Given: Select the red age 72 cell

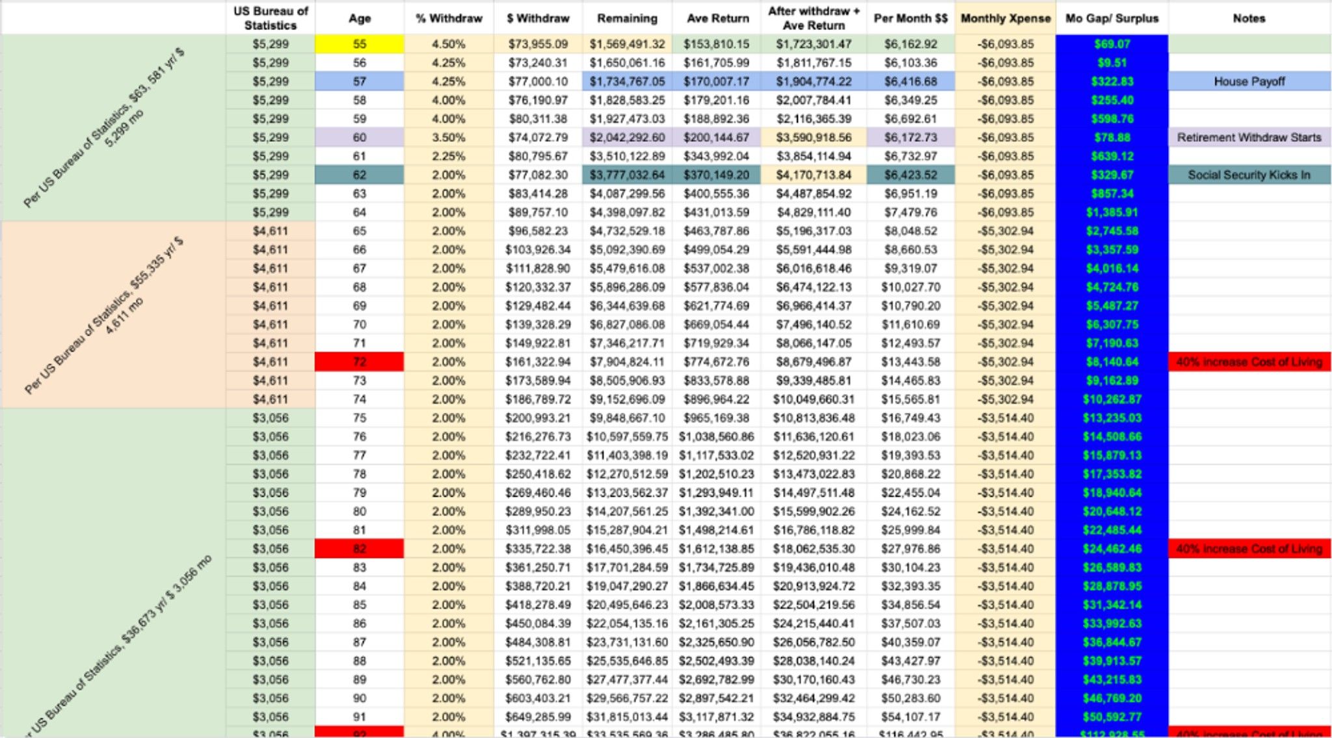Looking at the screenshot, I should 359,362.
